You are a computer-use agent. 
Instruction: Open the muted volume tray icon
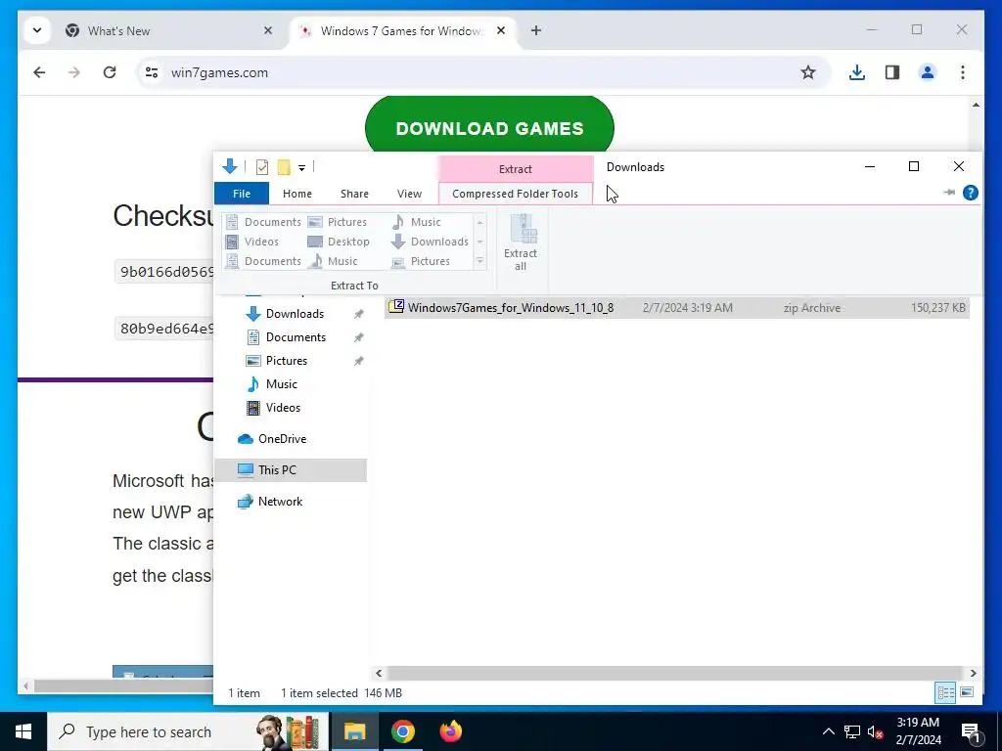(875, 731)
